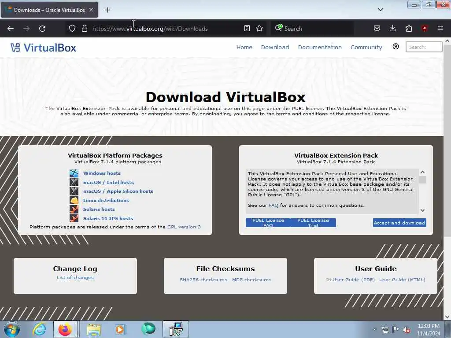This screenshot has width=451, height=338.
Task: Open a new browser tab
Action: [107, 10]
